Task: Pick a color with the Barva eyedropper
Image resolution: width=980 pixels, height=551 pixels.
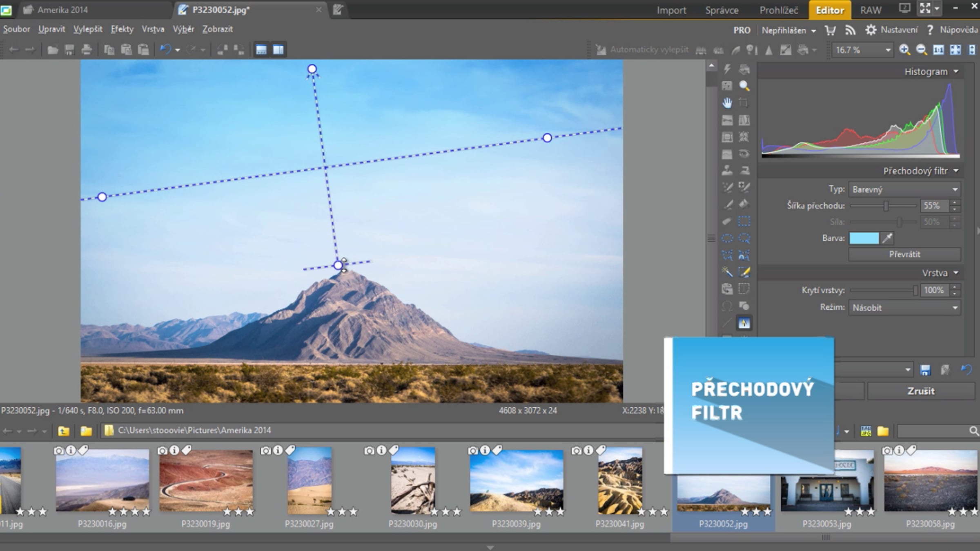Action: 887,238
